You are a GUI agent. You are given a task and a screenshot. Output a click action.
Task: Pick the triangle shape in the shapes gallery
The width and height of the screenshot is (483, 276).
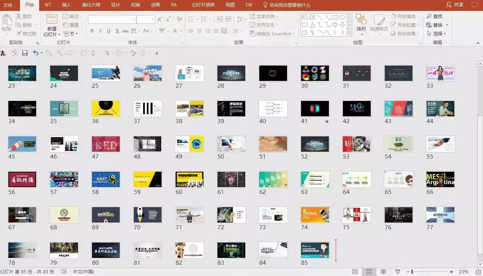(x=312, y=25)
